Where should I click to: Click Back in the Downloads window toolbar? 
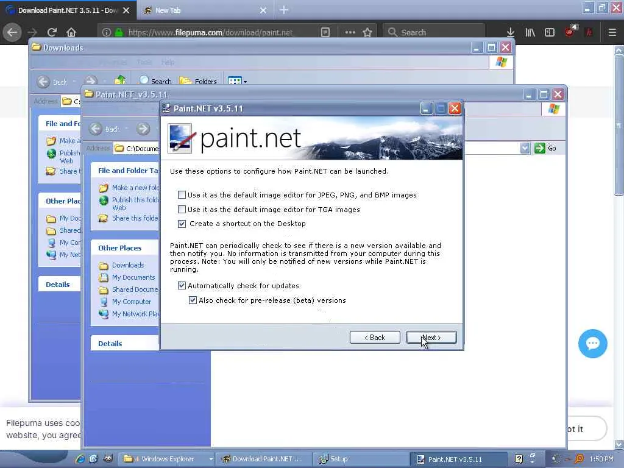(x=52, y=82)
